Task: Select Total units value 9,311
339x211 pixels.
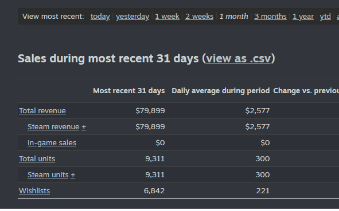Action: pos(155,159)
